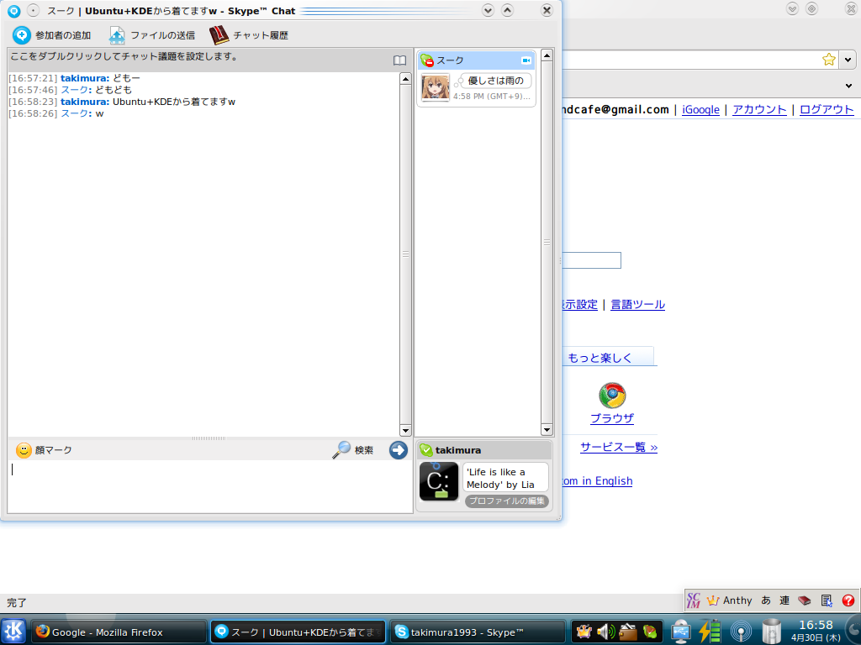Open the dropdown arrow below Firefox URL bar
Screen dimensions: 861x645
pos(849,86)
